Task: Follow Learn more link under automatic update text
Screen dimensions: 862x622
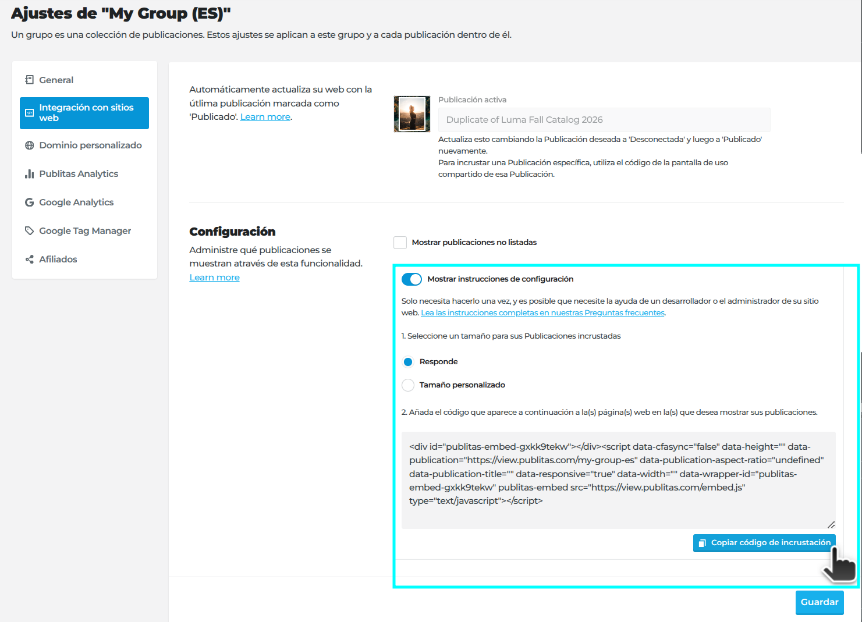Action: (265, 117)
